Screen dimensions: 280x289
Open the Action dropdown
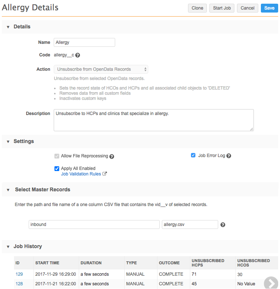point(101,69)
